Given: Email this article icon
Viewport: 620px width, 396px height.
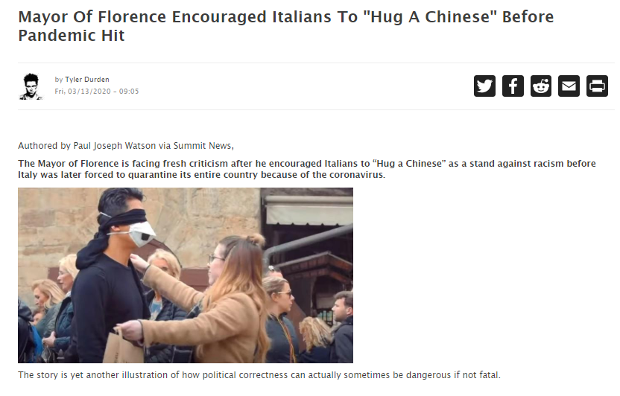Looking at the screenshot, I should (569, 86).
